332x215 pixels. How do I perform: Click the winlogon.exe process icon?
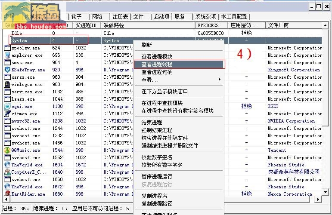click(7, 84)
